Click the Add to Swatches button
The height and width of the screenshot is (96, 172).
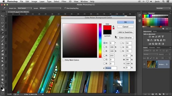126,32
